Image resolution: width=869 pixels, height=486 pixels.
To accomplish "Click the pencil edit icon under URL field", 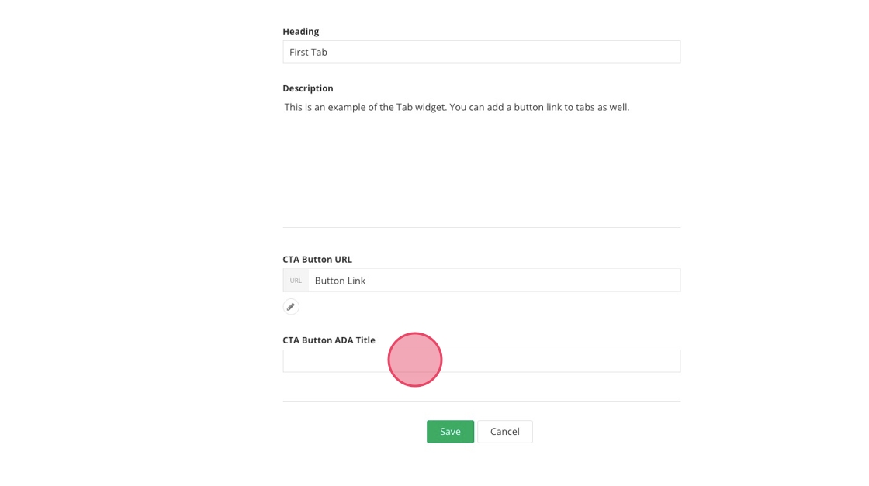I will pyautogui.click(x=291, y=307).
